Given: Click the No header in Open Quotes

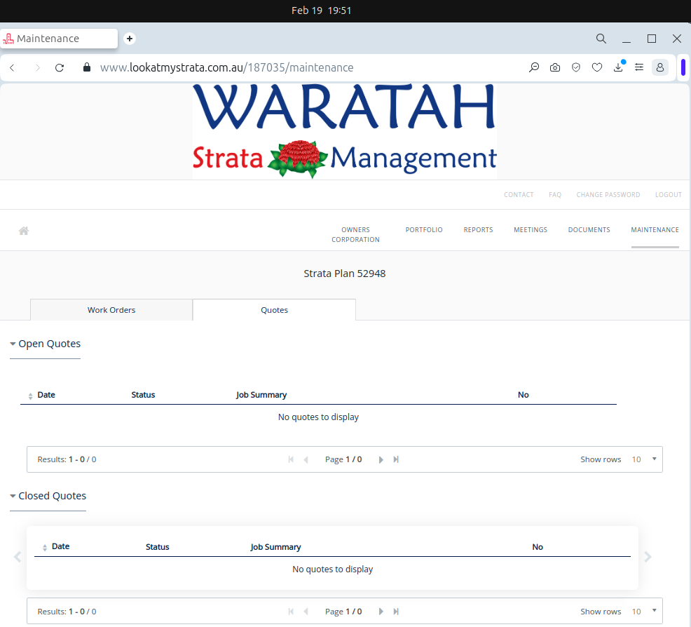Looking at the screenshot, I should pos(523,395).
